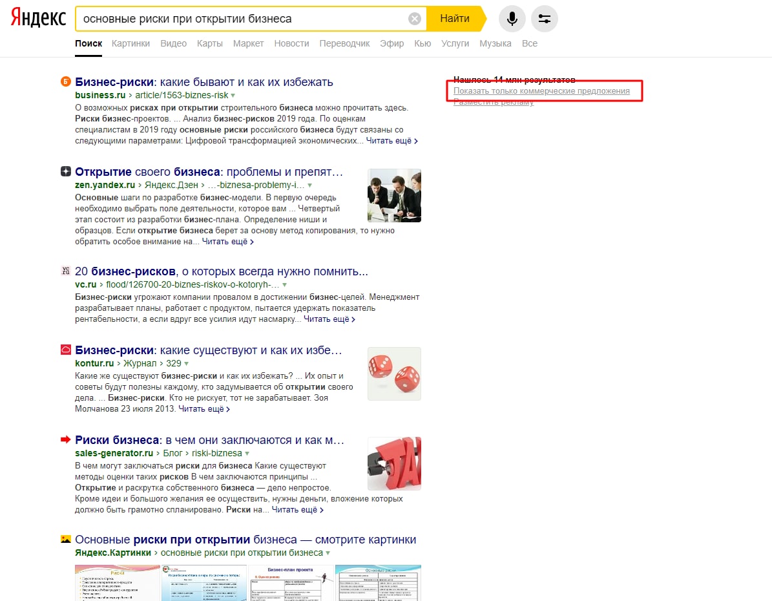772x601 pixels.
Task: Open the Карты tab
Action: coord(210,43)
